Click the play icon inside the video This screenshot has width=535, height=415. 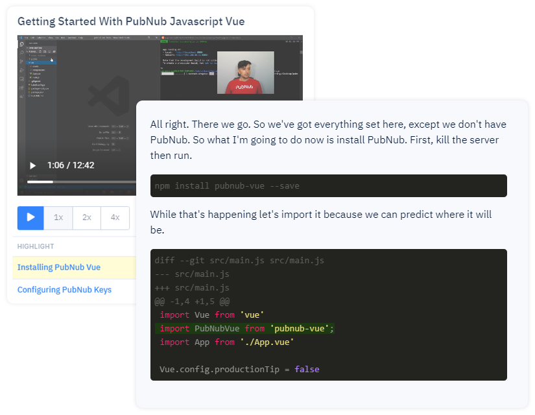pyautogui.click(x=33, y=165)
